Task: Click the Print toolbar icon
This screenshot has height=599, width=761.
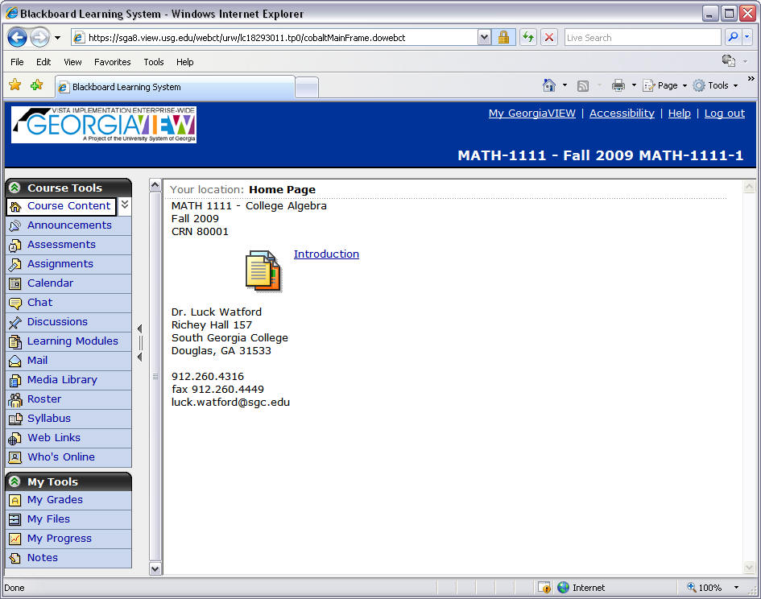Action: pyautogui.click(x=618, y=85)
